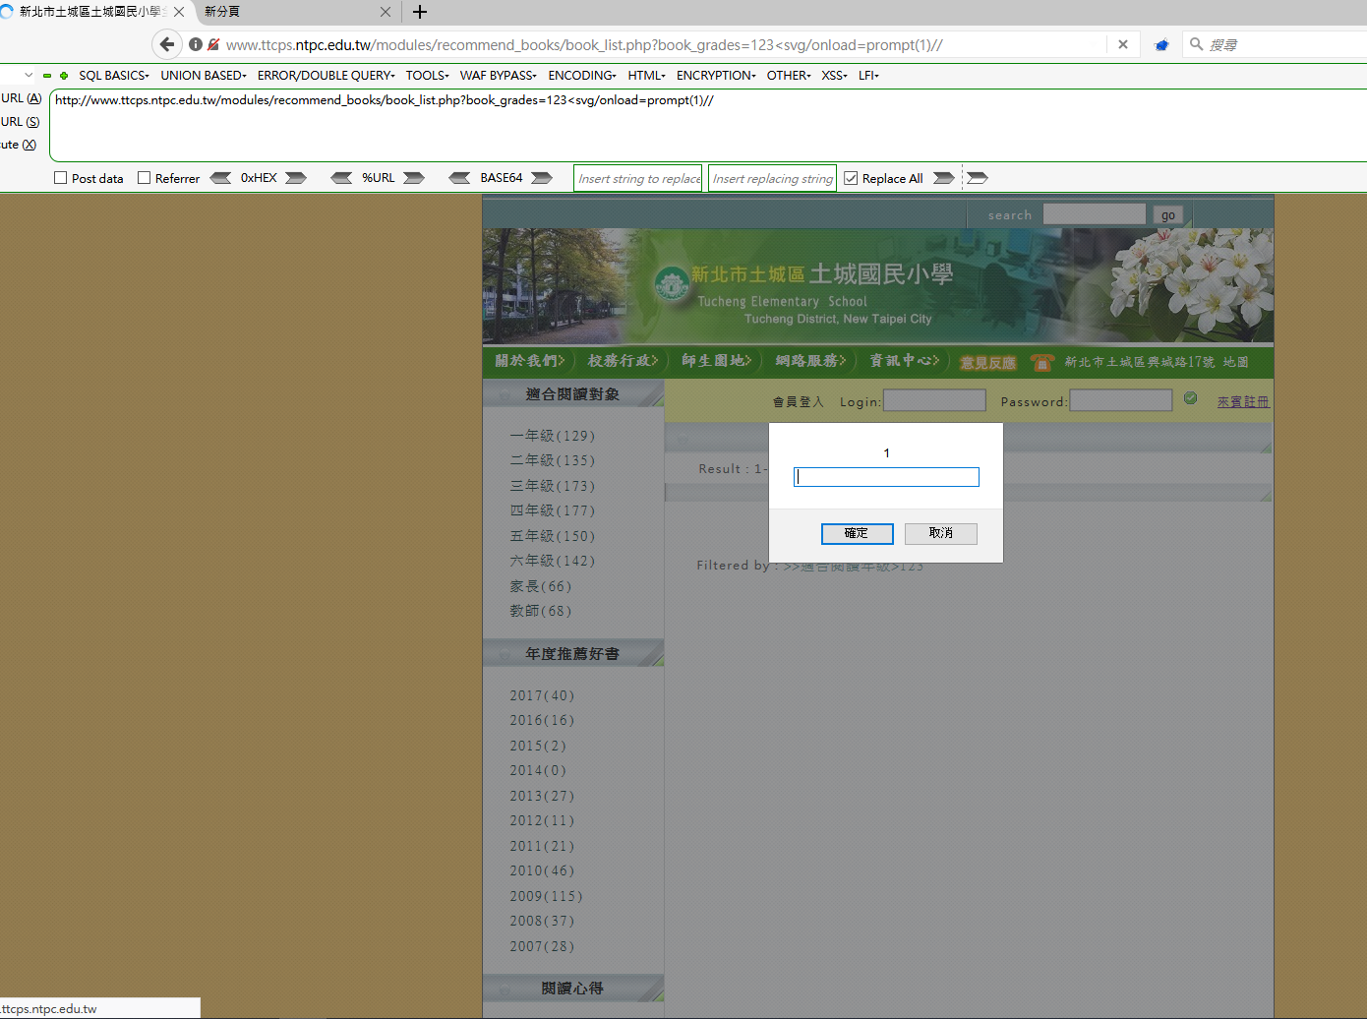
Task: Open the SQL BASICS dropdown menu
Action: point(114,76)
